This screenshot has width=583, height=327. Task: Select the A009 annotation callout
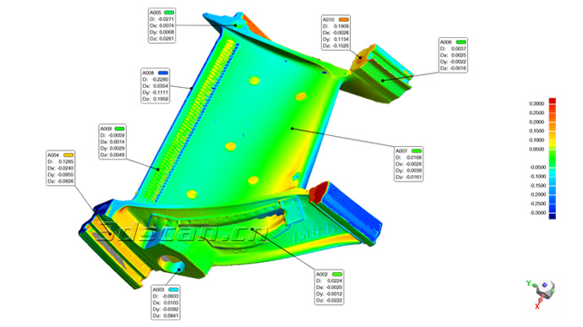coord(112,142)
